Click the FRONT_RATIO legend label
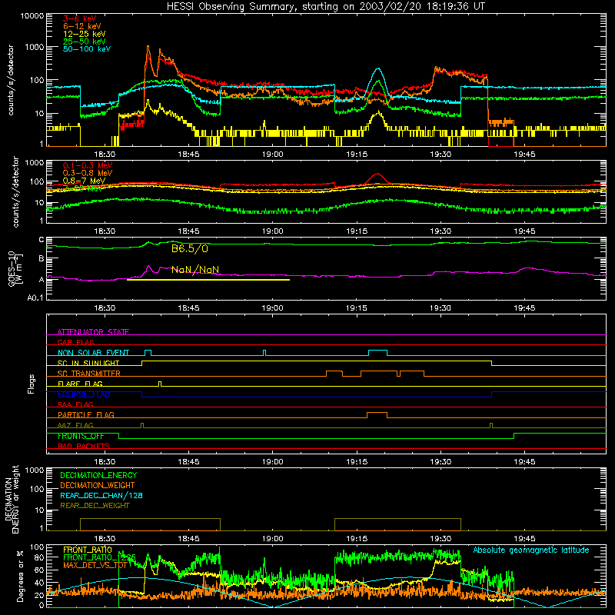The height and width of the screenshot is (615, 615). click(88, 550)
